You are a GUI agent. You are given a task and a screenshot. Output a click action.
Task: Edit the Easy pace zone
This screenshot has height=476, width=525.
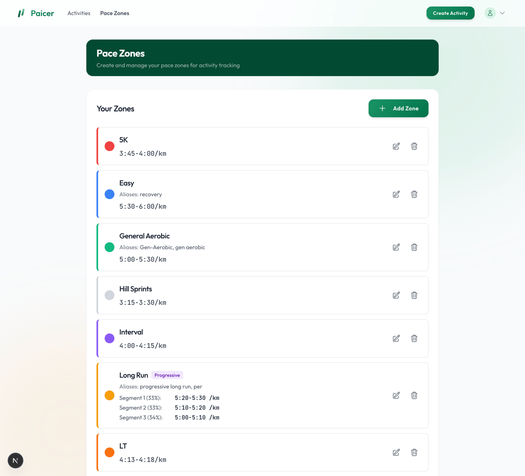(x=396, y=195)
